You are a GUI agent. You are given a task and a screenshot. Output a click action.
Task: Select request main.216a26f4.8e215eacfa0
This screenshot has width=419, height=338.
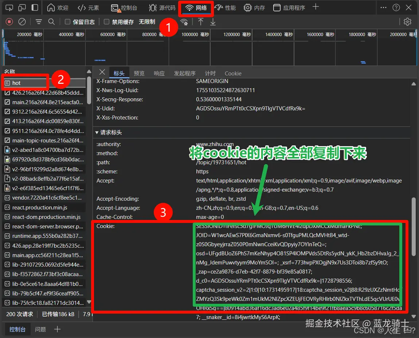pyautogui.click(x=44, y=102)
